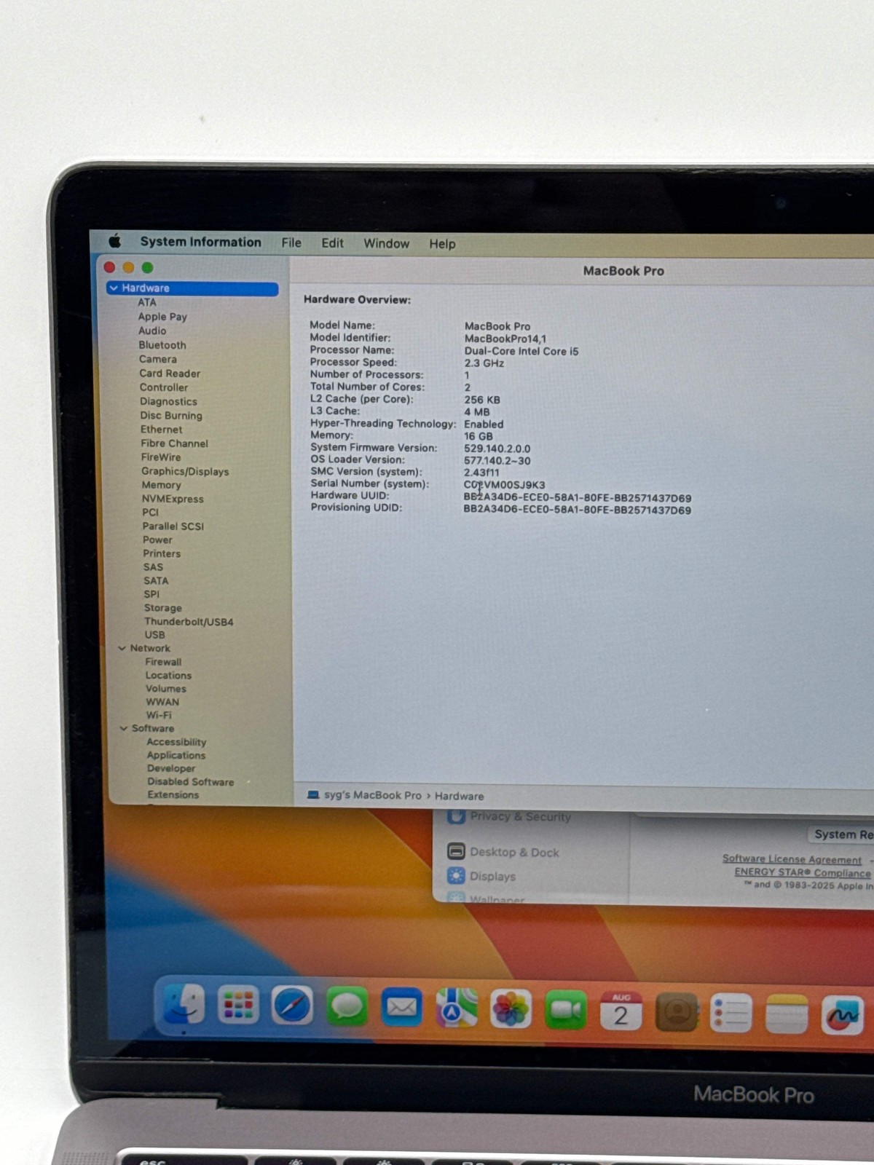
Task: Select Parallel SCSI in sidebar
Action: [x=173, y=526]
